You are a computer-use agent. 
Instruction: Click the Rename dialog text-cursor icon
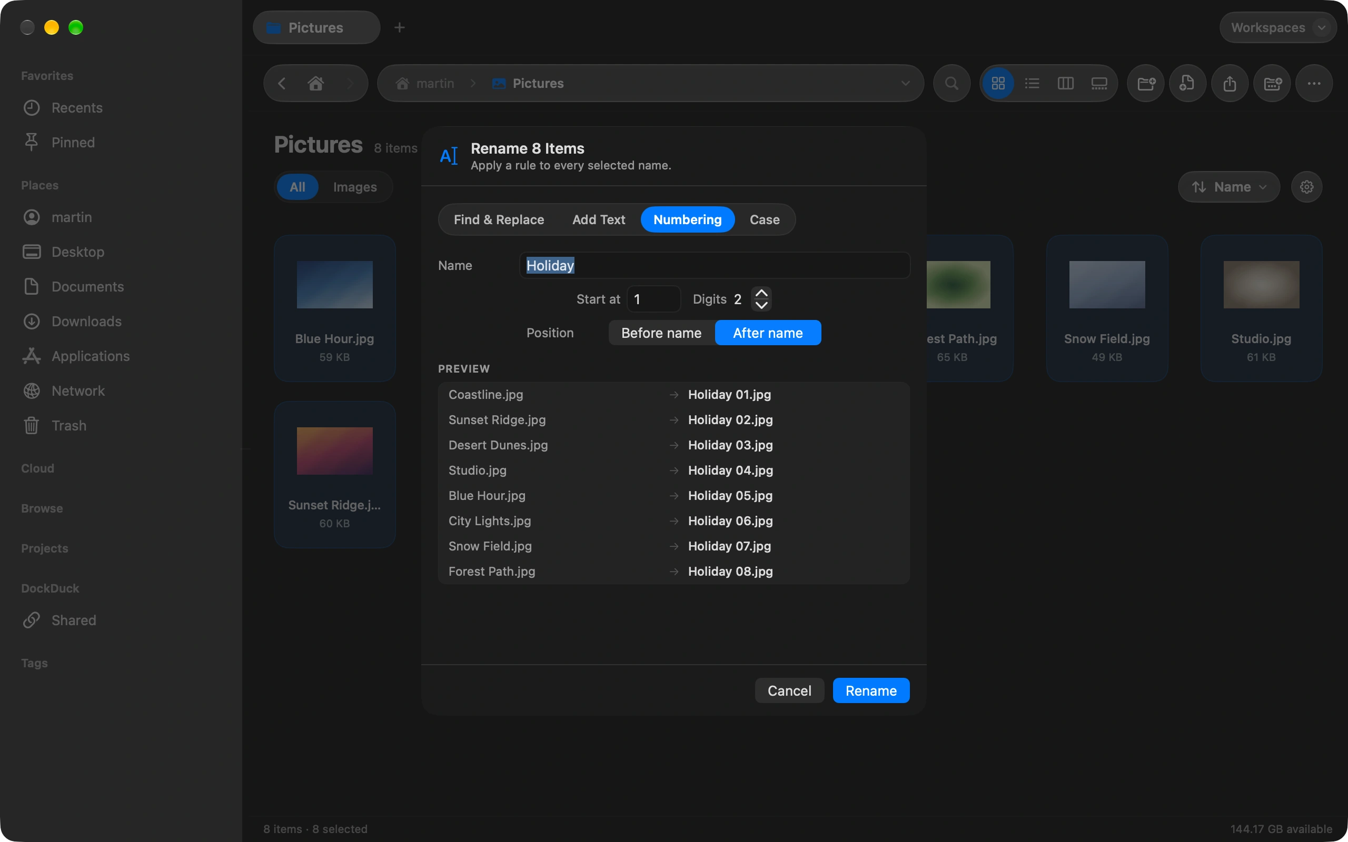tap(449, 156)
